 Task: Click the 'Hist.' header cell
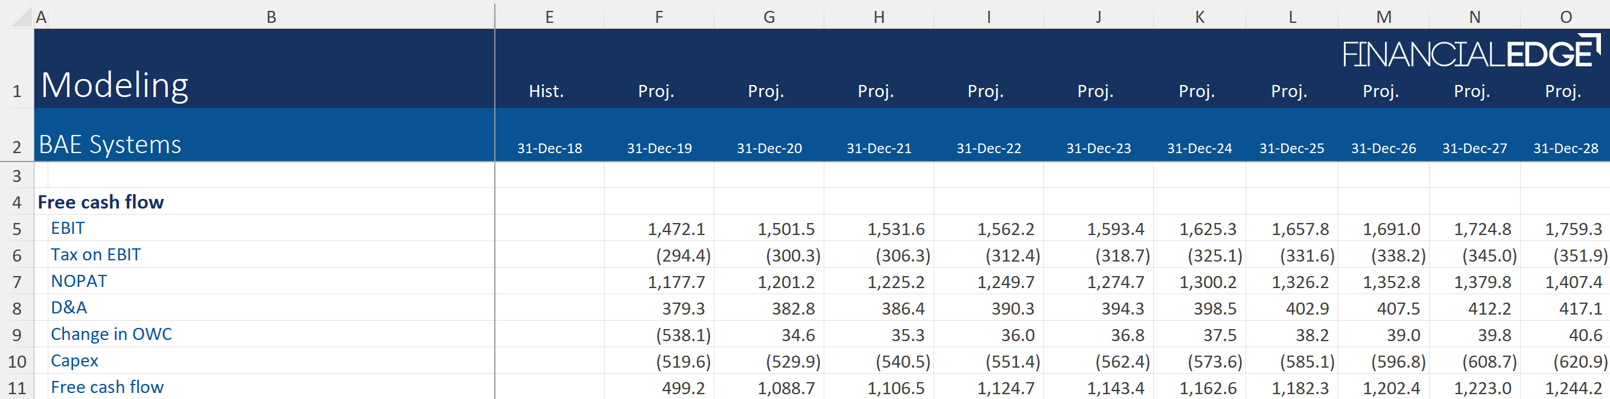click(546, 91)
